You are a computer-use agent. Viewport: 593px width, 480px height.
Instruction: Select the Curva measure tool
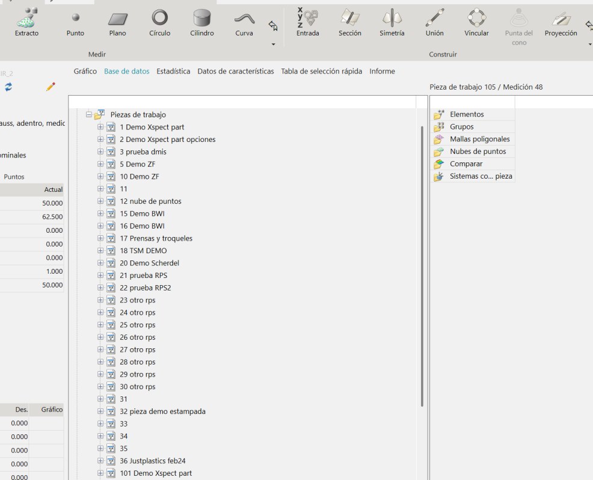pos(244,23)
